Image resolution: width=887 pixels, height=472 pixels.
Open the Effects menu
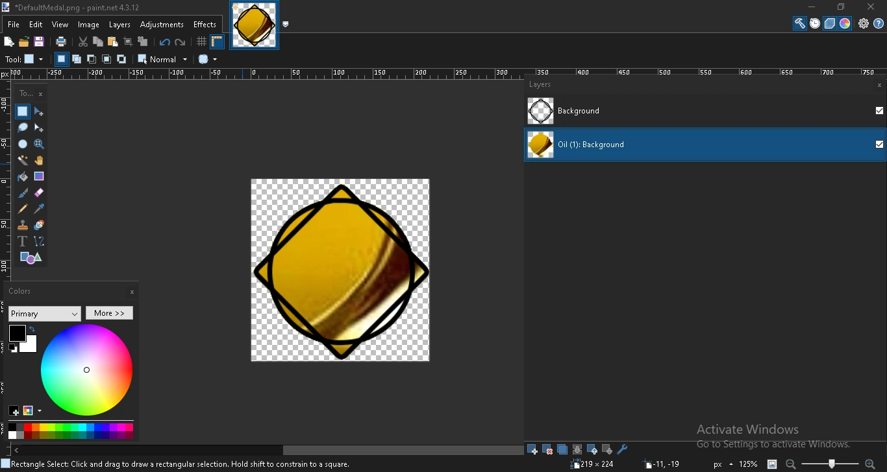tap(205, 25)
